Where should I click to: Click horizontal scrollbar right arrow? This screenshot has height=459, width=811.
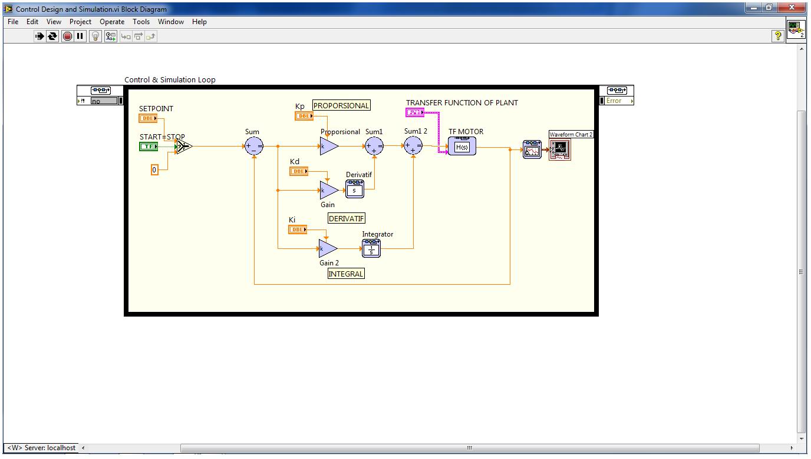point(792,448)
